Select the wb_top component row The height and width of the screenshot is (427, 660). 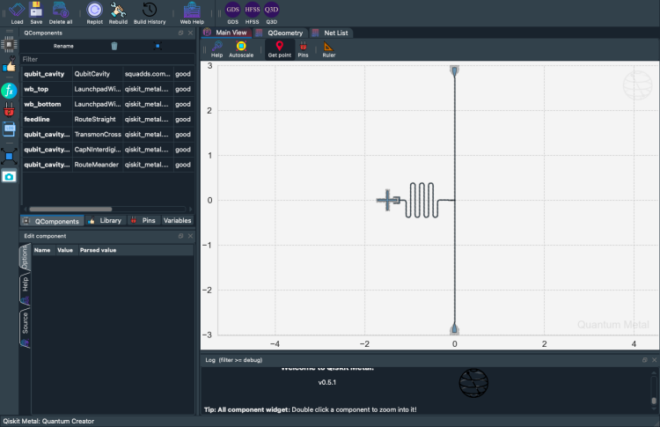point(107,89)
